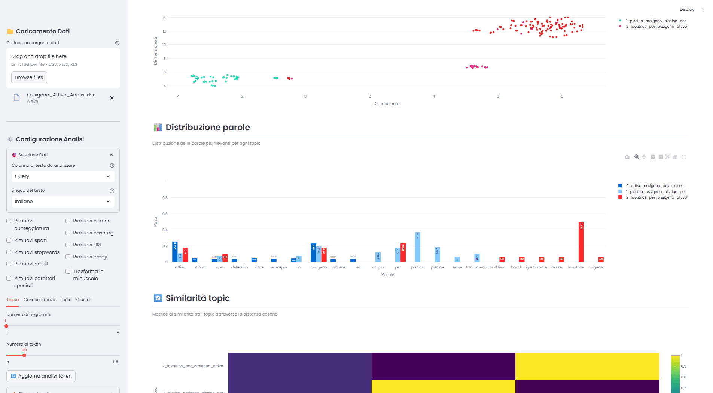
Task: Click the autoscale icon in the chart toolbar
Action: point(668,157)
